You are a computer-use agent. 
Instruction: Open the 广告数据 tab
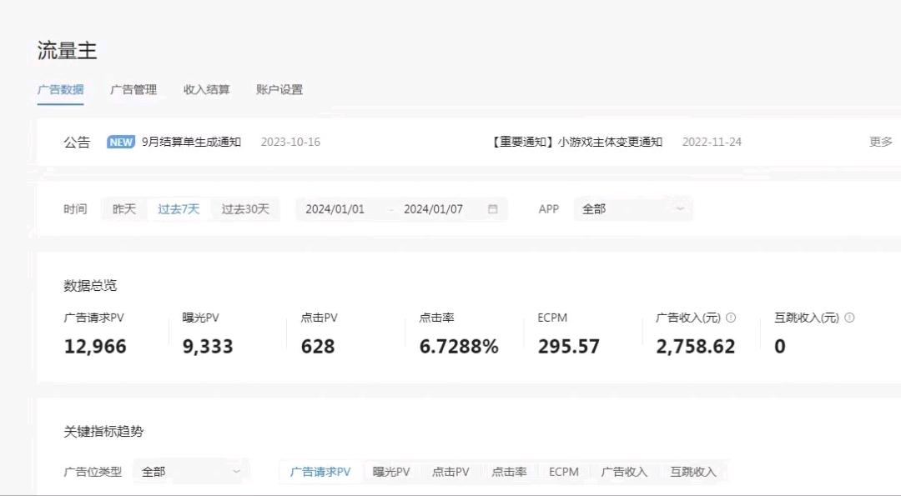point(60,89)
